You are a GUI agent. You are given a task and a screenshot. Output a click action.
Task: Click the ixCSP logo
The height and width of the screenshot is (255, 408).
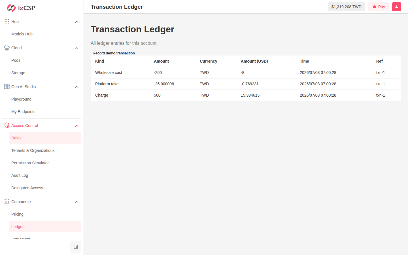coord(21,8)
